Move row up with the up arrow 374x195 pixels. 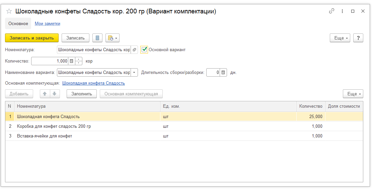45,94
